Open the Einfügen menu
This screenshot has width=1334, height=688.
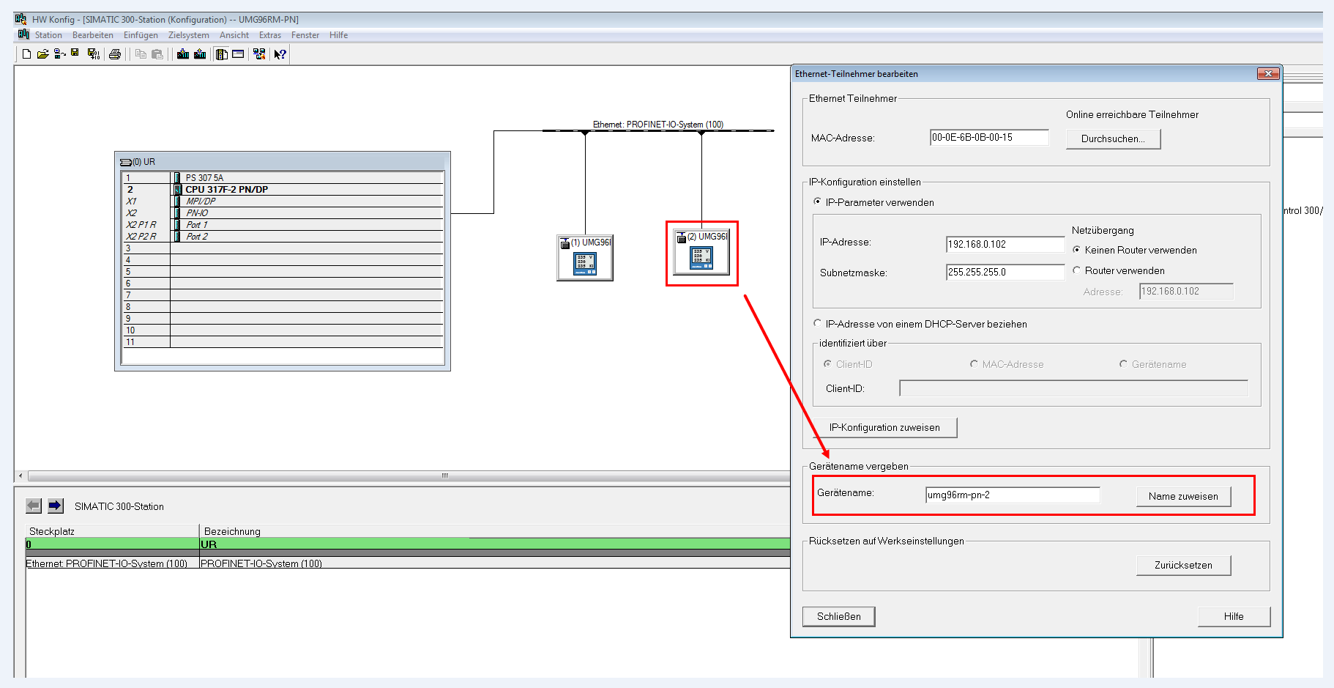141,35
